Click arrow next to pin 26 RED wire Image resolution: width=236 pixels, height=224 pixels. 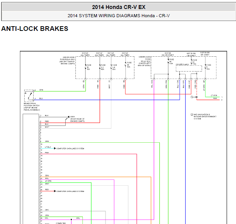pos(55,191)
